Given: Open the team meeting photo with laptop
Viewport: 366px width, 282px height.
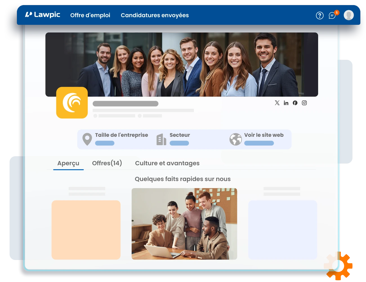Looking at the screenshot, I should (x=184, y=224).
